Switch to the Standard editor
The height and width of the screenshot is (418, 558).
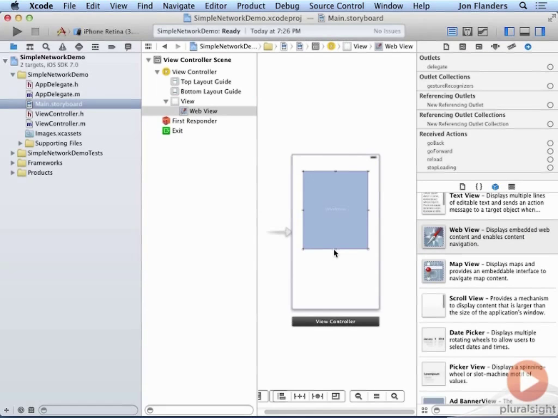click(452, 32)
